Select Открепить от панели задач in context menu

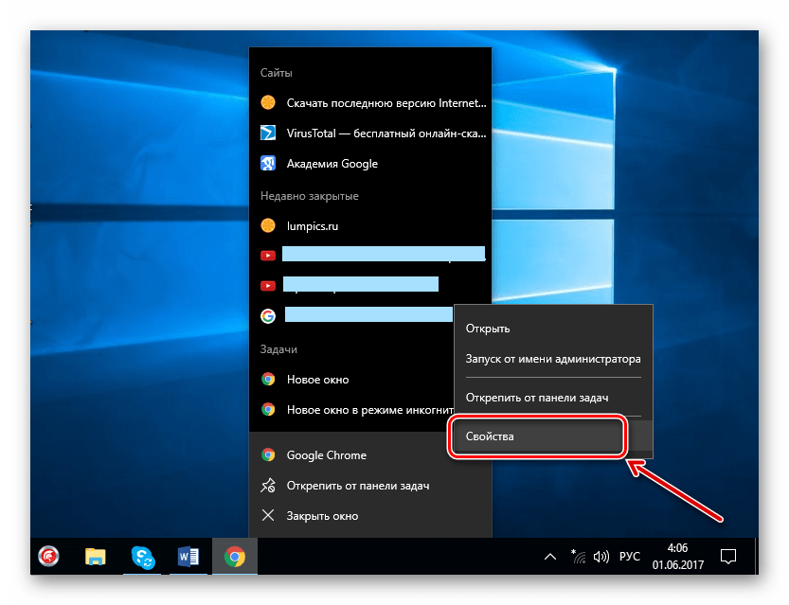click(x=536, y=397)
